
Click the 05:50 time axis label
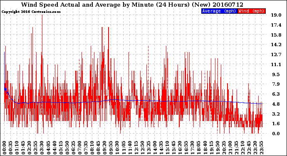click(x=67, y=148)
